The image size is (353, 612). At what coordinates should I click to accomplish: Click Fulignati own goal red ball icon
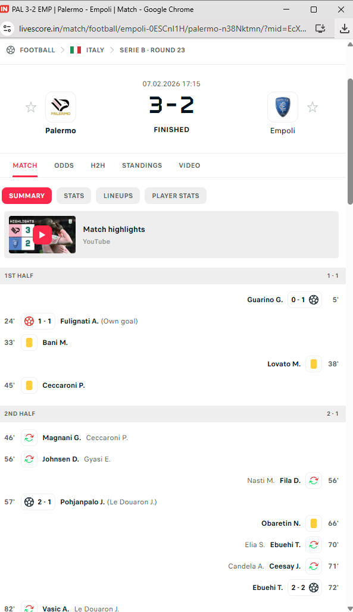29,321
